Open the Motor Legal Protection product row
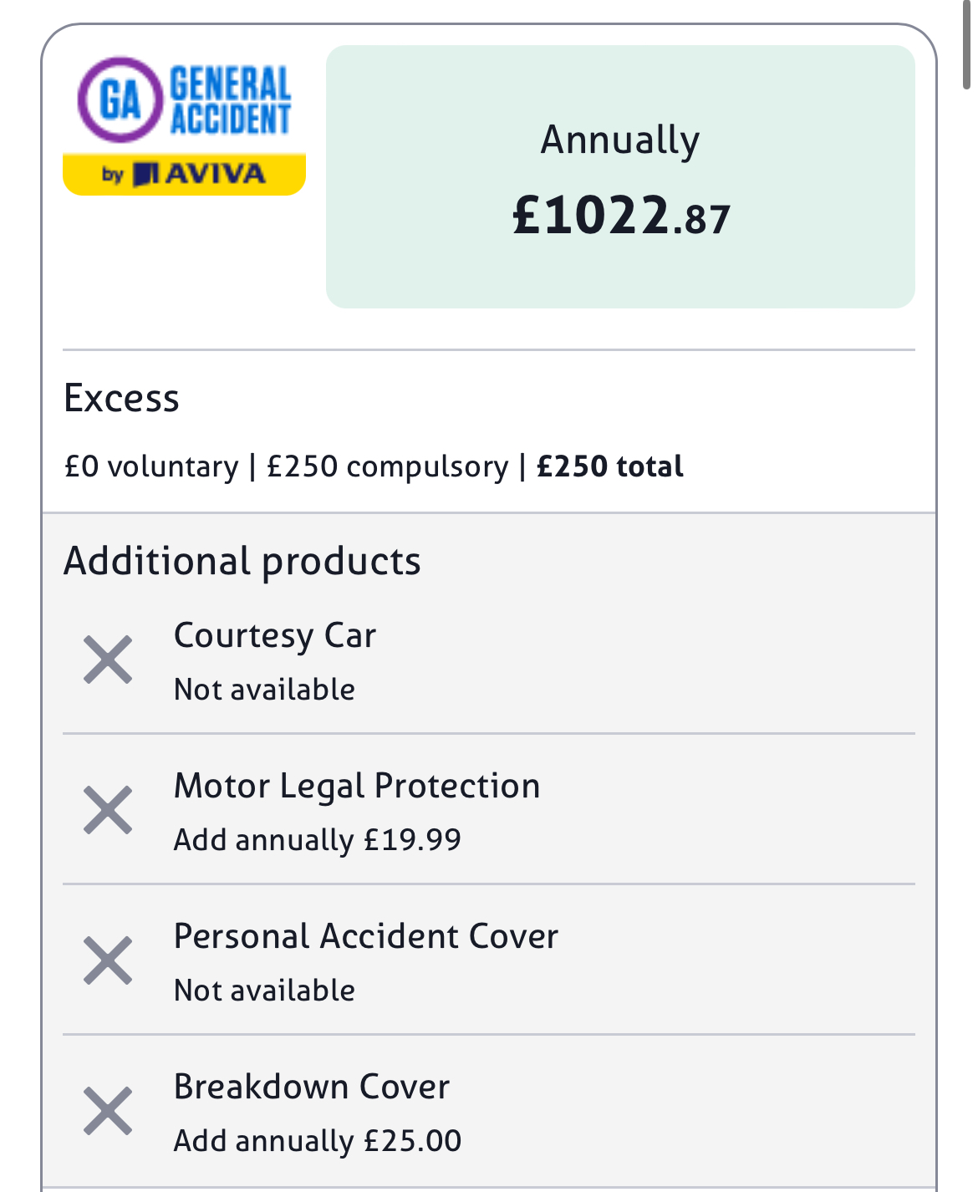 (489, 809)
